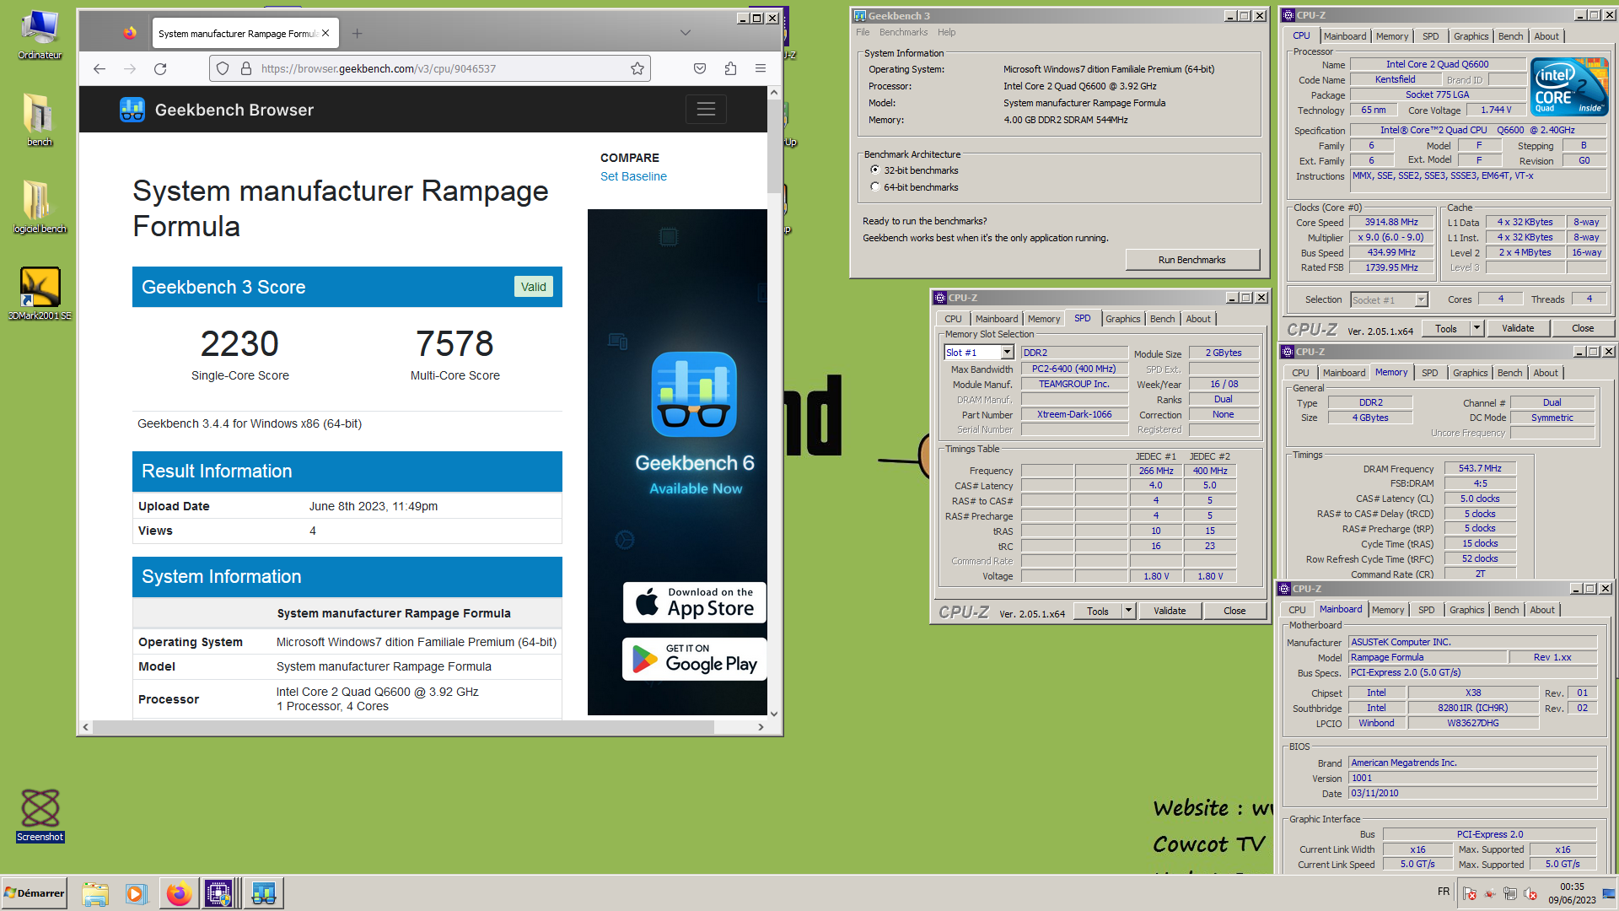Select the 32-bit benchmarks radio option
The image size is (1619, 911).
click(875, 170)
